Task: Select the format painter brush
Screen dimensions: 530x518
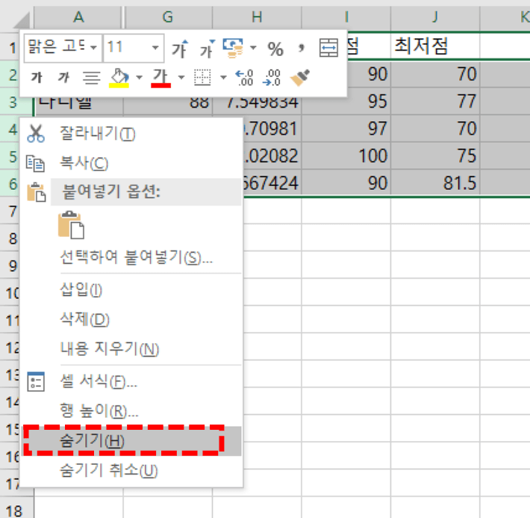Action: (300, 78)
